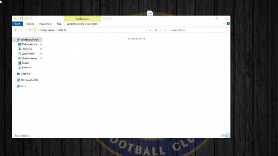The image size is (278, 156).
Task: Click the folder icon in title bar
Action: (15, 18)
